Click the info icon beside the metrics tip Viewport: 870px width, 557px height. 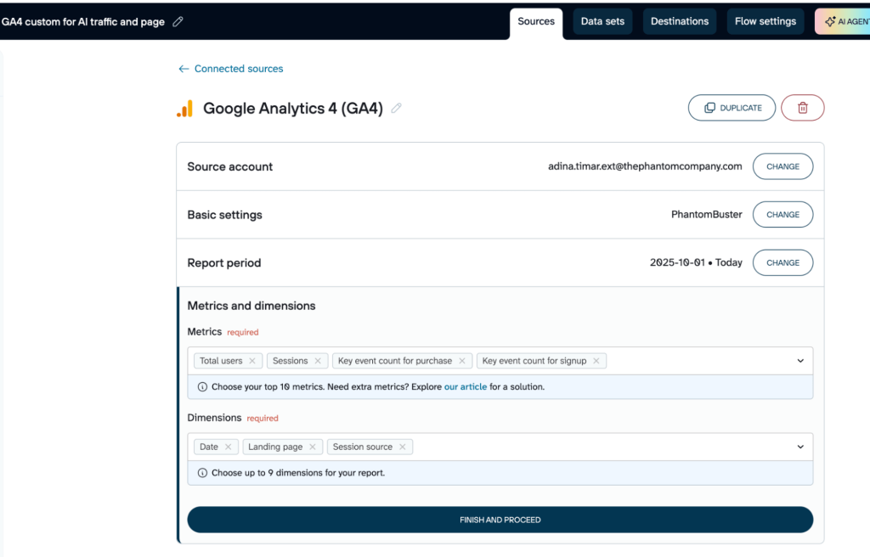[201, 385]
